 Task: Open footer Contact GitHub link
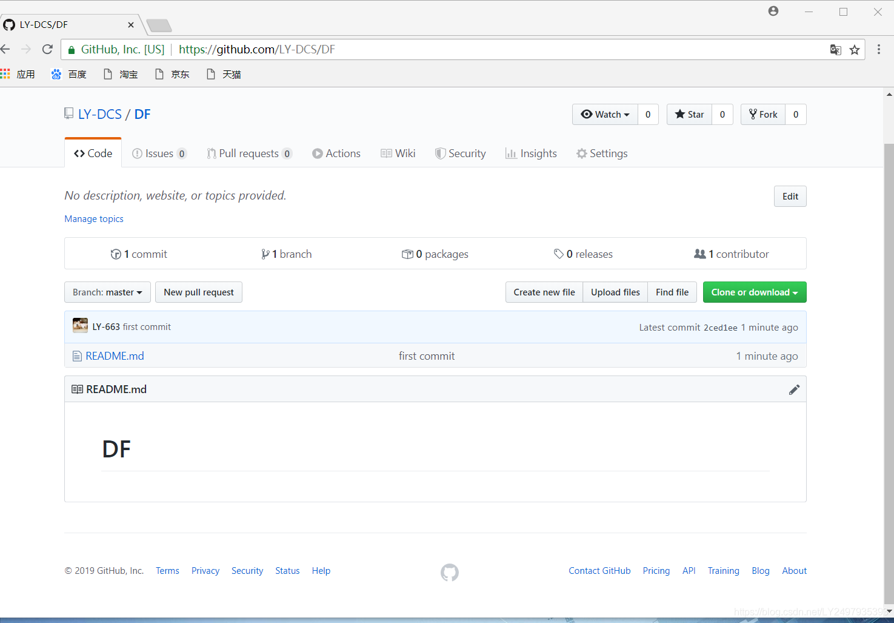point(599,571)
